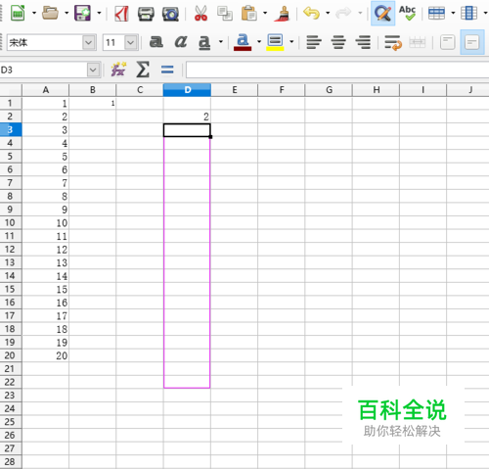Click the Print icon in toolbar
The width and height of the screenshot is (489, 469).
pyautogui.click(x=146, y=14)
